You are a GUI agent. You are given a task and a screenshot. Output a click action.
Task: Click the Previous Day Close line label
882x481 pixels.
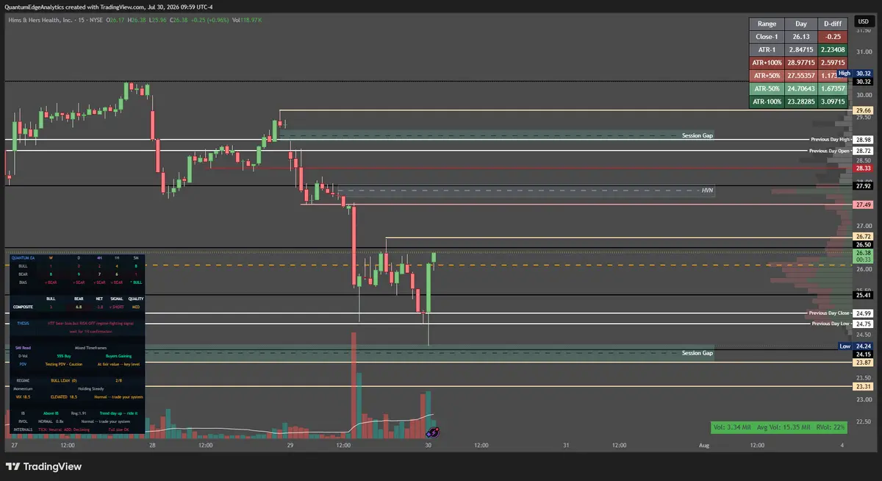click(x=831, y=313)
